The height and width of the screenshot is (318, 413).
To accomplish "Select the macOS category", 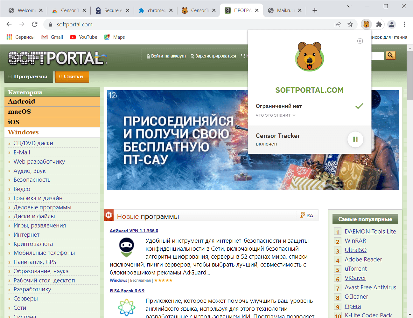I will click(x=52, y=112).
